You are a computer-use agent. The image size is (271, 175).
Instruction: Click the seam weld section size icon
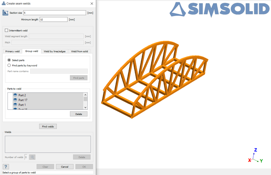pos(5,13)
